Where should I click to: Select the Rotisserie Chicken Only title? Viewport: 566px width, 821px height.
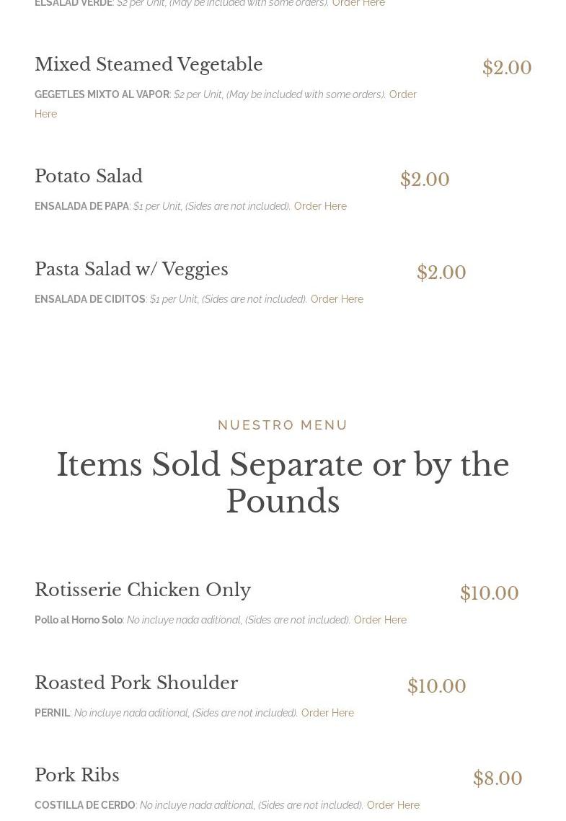click(143, 590)
